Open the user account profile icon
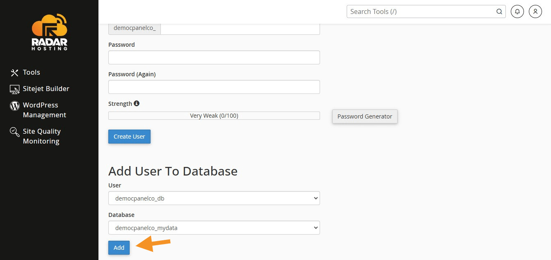Image resolution: width=551 pixels, height=260 pixels. point(535,11)
